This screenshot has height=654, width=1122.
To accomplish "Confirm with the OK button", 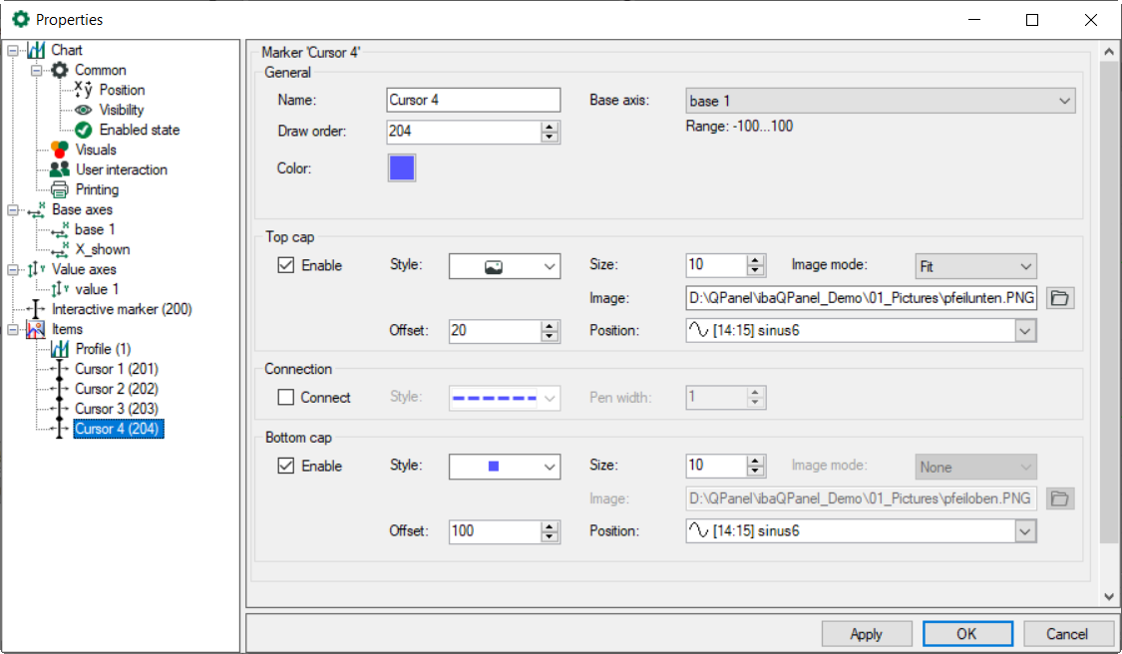I will (966, 634).
